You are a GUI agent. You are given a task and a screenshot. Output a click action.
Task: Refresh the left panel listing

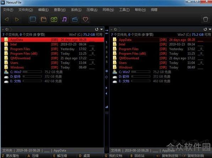coord(97,29)
